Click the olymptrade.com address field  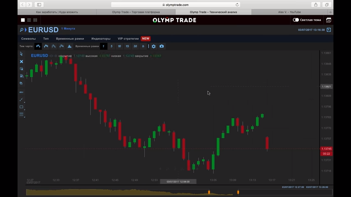176,5
